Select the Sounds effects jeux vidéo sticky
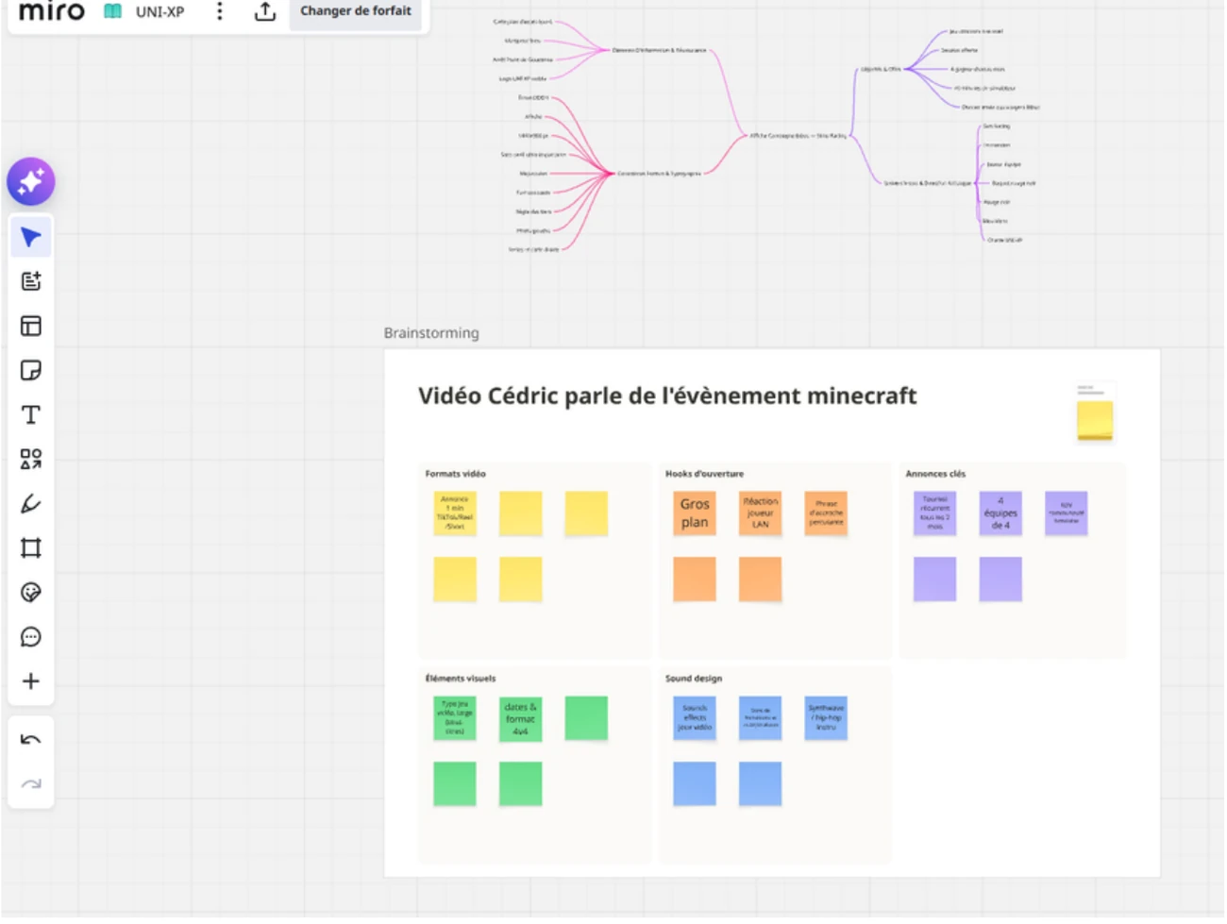1227x924 pixels. 695,718
